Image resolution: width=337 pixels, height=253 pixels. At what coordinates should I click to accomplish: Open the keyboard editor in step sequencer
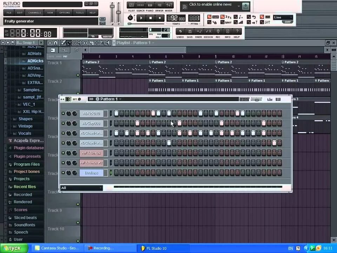coord(278,99)
